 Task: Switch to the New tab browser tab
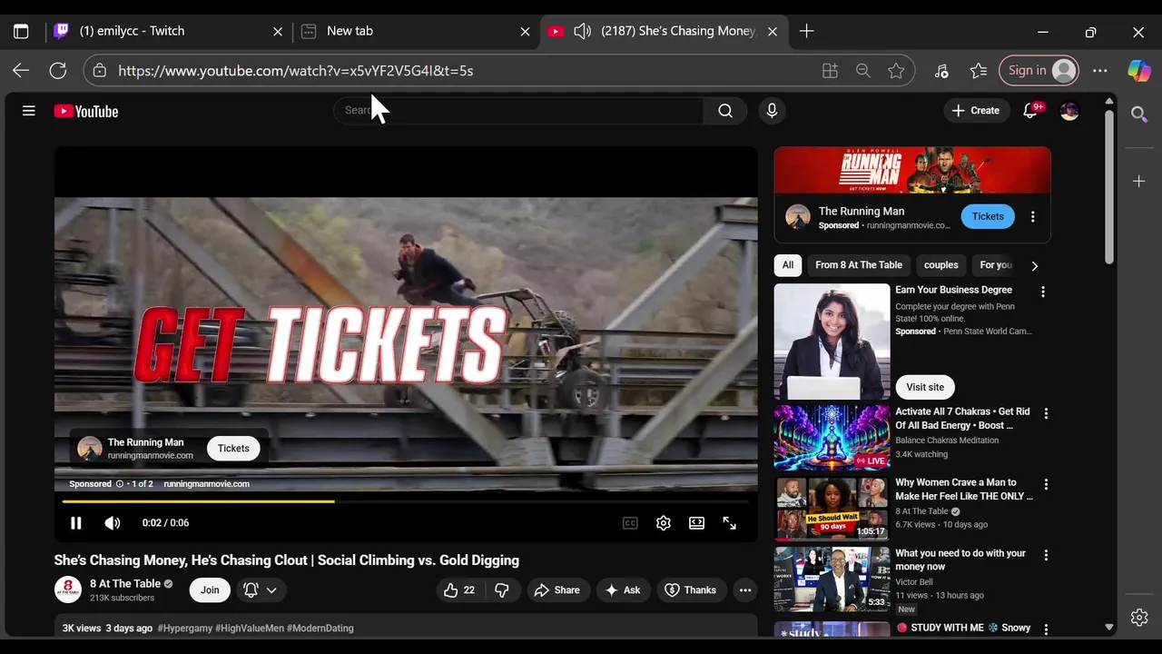pos(416,31)
